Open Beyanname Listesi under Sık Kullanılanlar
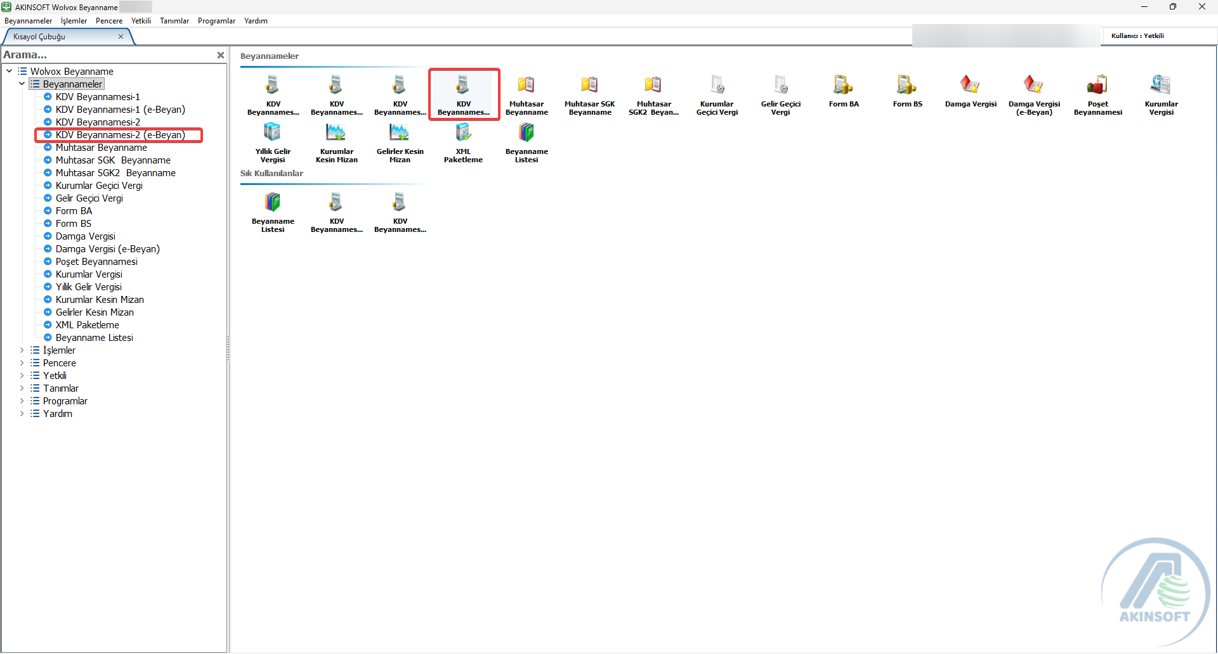 [x=272, y=203]
